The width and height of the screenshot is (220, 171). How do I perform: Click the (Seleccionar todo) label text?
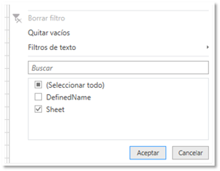click(75, 85)
